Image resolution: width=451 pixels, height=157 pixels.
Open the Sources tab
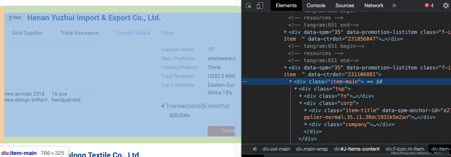coord(345,5)
